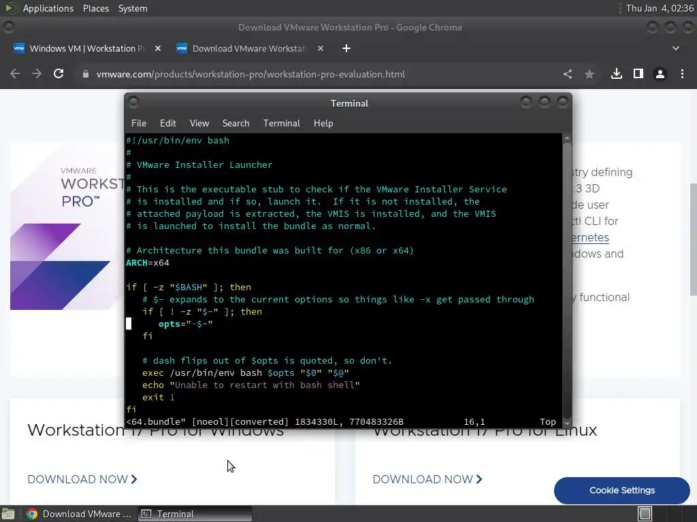The width and height of the screenshot is (697, 522).
Task: Open Cookie Settings button
Action: pyautogui.click(x=622, y=491)
